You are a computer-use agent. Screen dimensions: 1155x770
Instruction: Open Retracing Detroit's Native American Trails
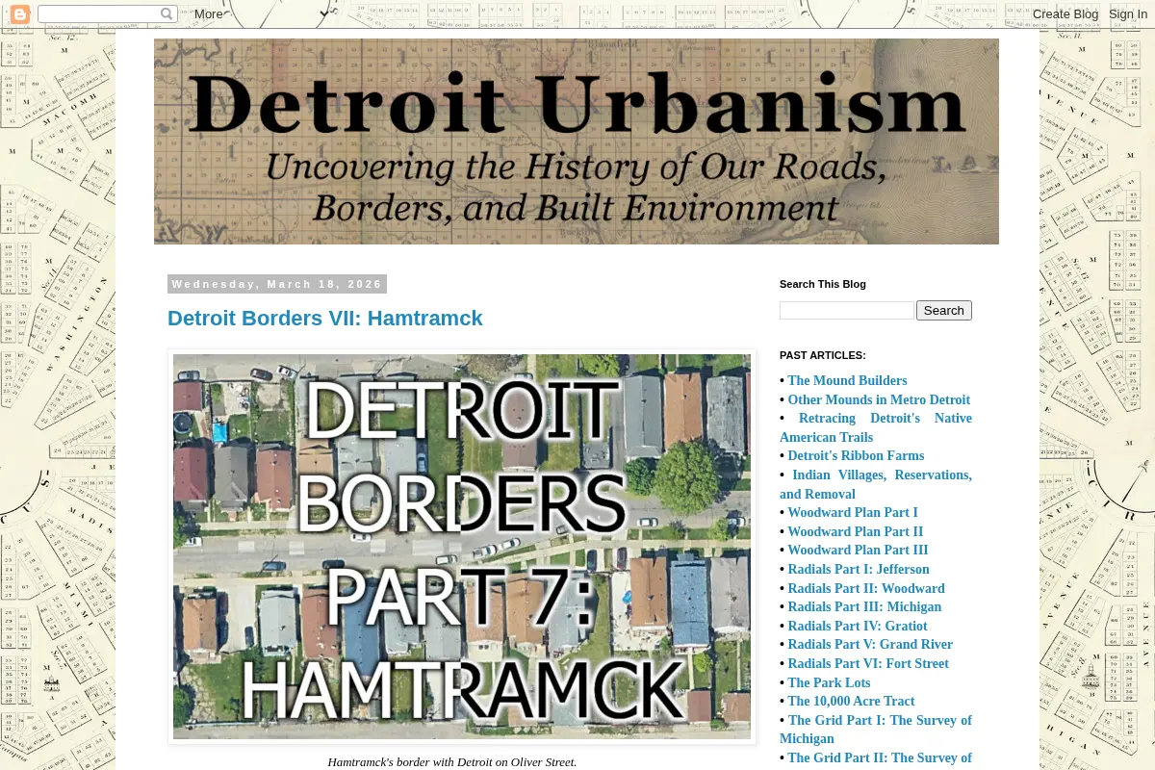pyautogui.click(x=876, y=427)
